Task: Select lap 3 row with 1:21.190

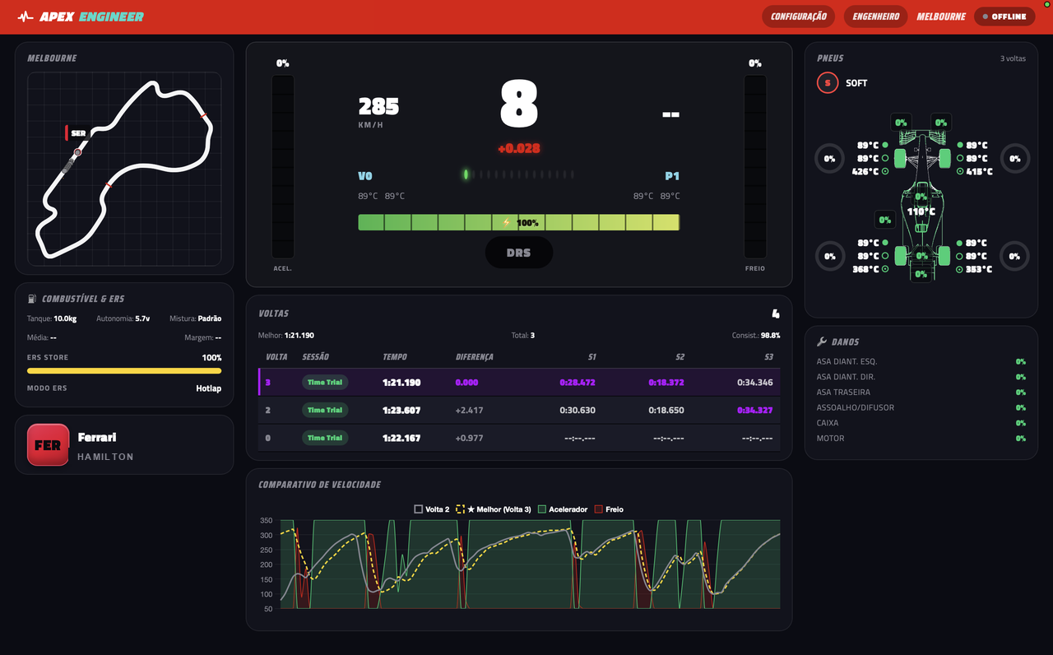Action: click(x=519, y=383)
